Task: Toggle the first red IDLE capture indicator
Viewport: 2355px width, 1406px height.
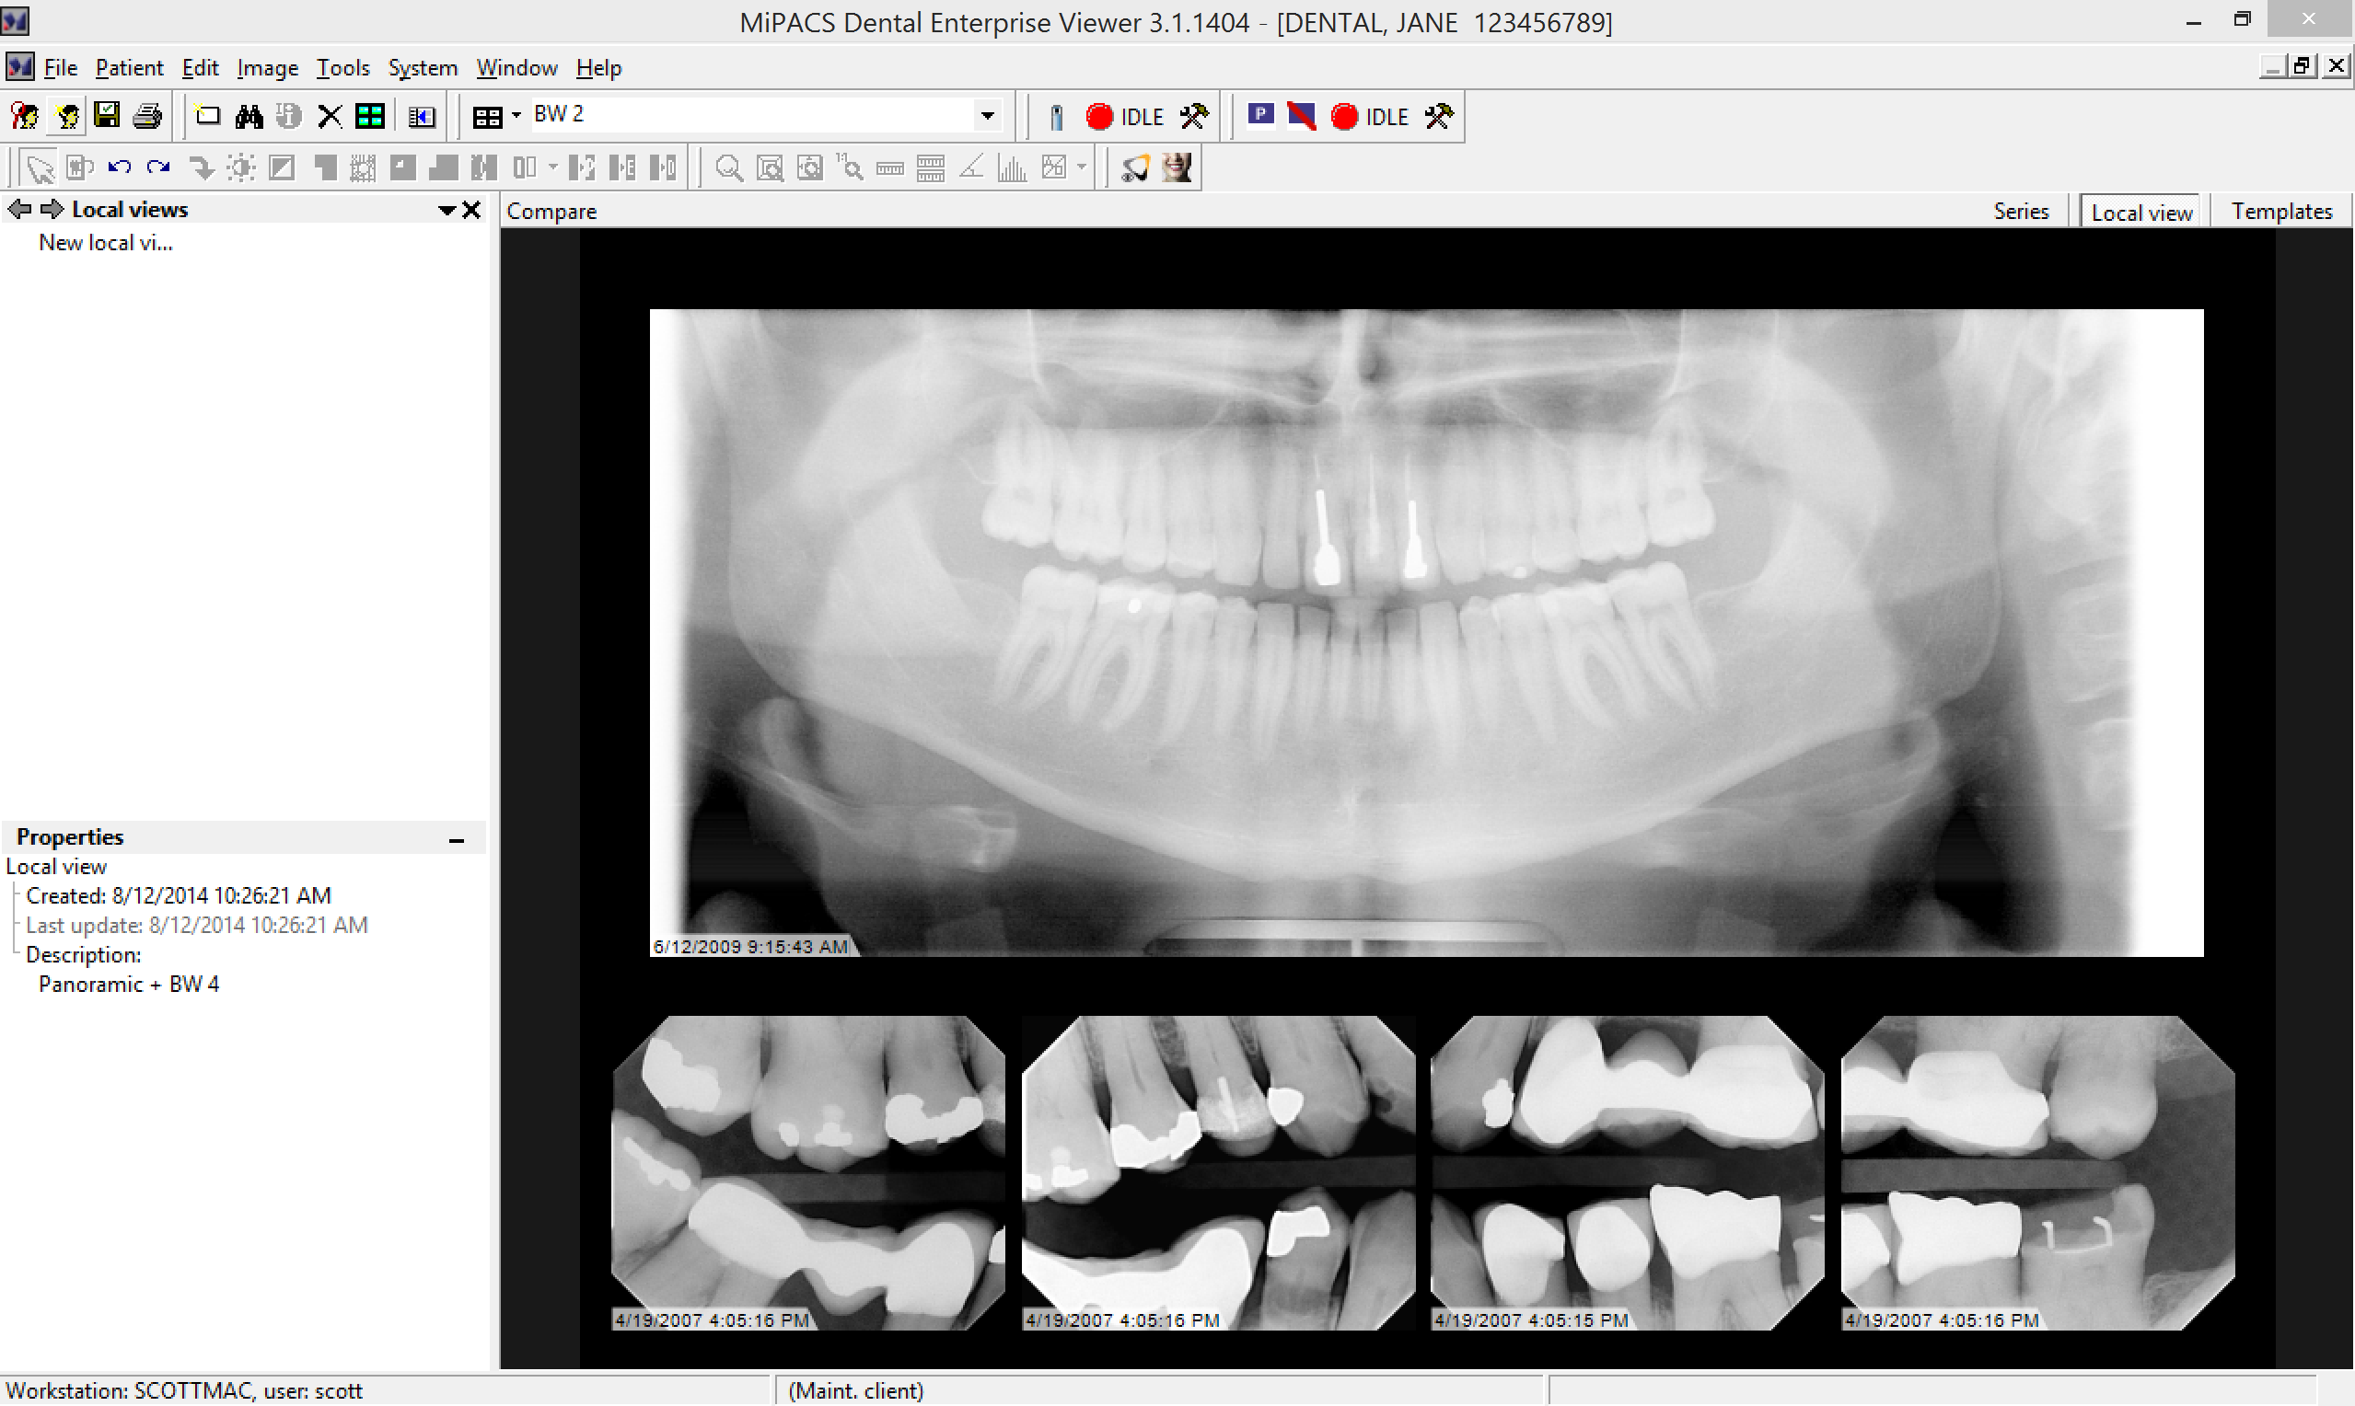Action: coord(1099,116)
